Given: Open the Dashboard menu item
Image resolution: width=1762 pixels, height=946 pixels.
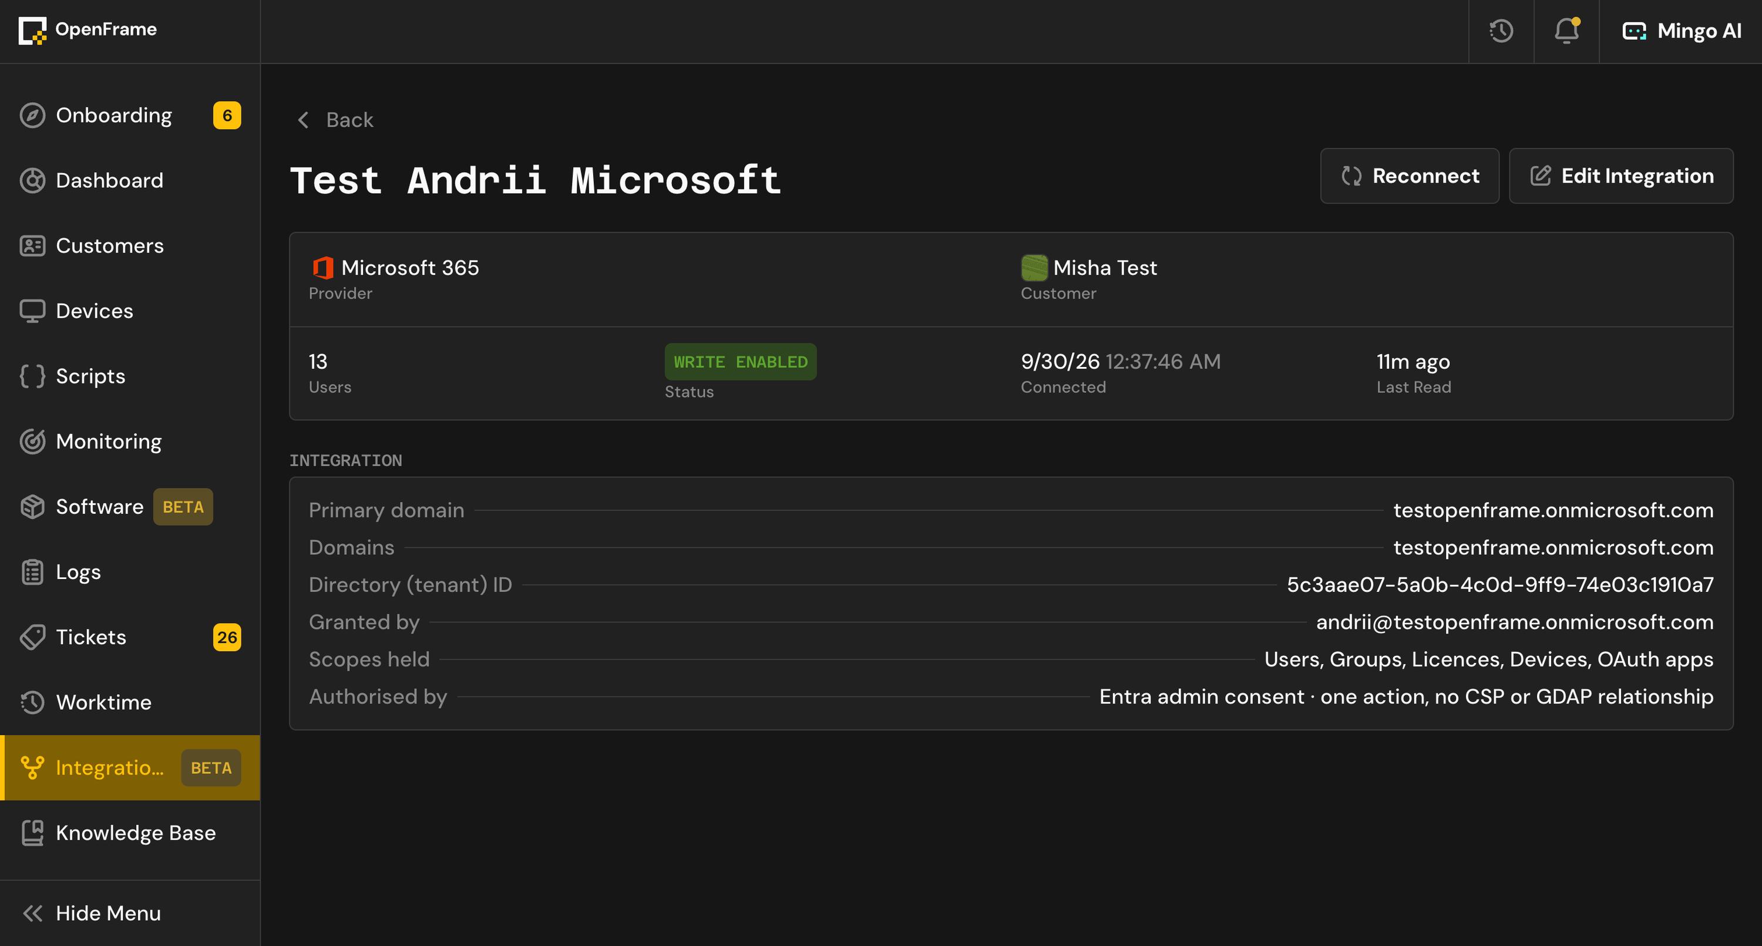Looking at the screenshot, I should coord(130,181).
